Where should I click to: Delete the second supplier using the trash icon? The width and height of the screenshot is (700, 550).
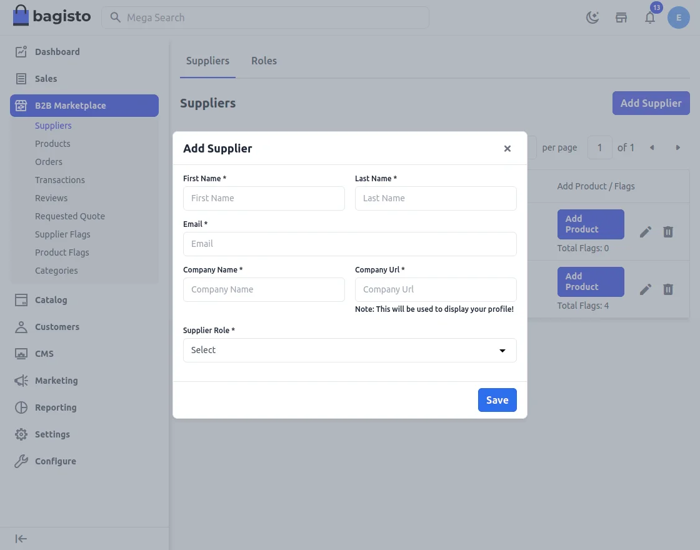(x=667, y=289)
